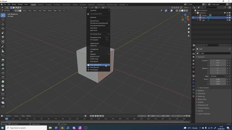Select the Inset Faces tool
This screenshot has width=232, height=130.
[x=3, y=65]
